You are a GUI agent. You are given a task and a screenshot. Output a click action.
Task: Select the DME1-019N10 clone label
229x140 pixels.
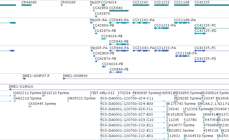pos(21,87)
